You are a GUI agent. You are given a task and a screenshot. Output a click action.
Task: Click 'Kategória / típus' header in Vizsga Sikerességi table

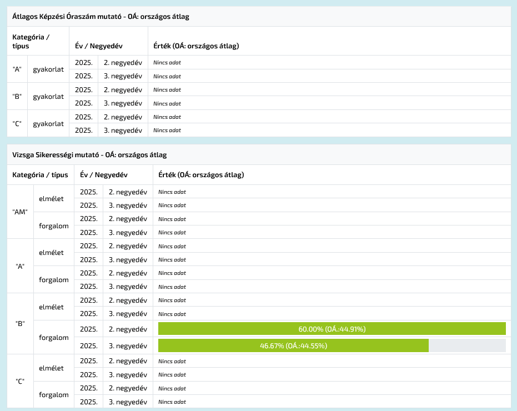coord(40,174)
